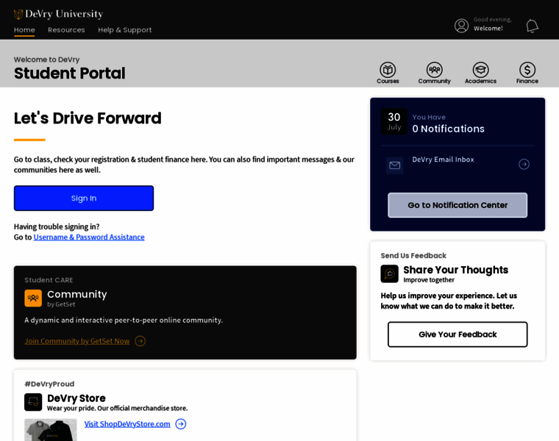Click arrow beside Join Community by GetSet Now
The height and width of the screenshot is (441, 559).
coord(140,341)
